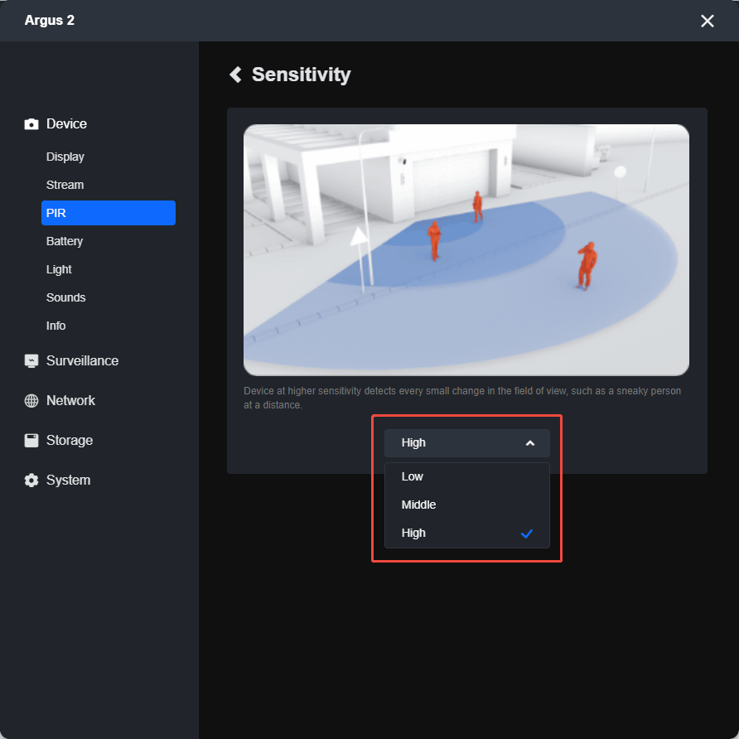Screen dimensions: 739x739
Task: Click the Sensitivity page heading
Action: 302,75
